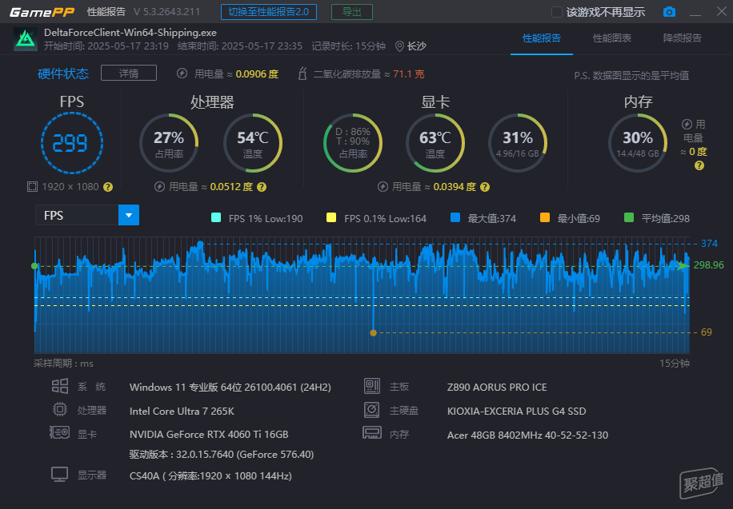Open the 降频报告 tab
Viewport: 733px width, 509px height.
683,38
